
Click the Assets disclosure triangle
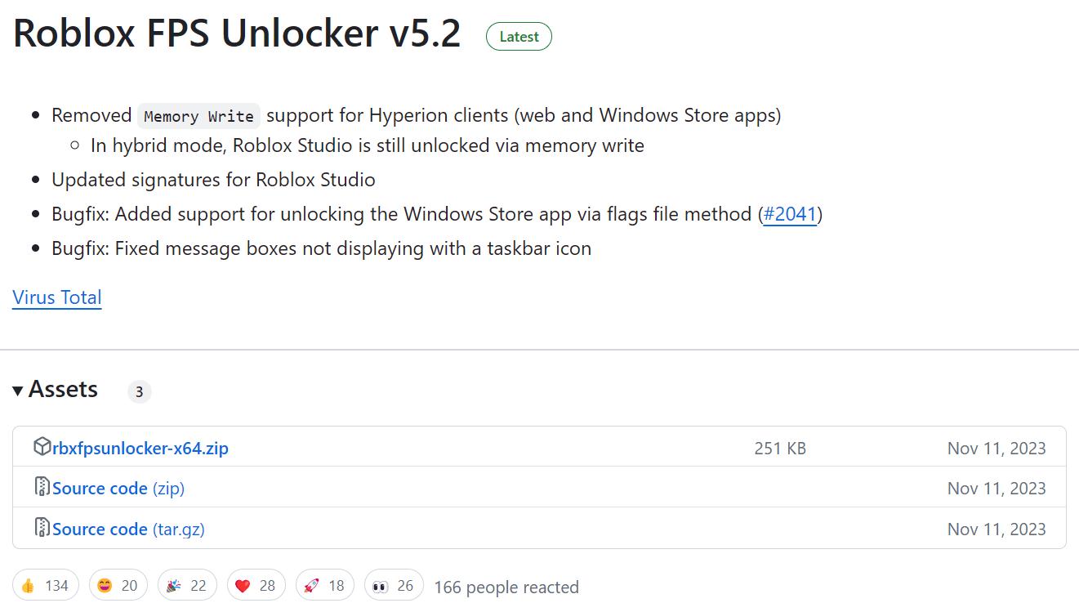pos(18,391)
